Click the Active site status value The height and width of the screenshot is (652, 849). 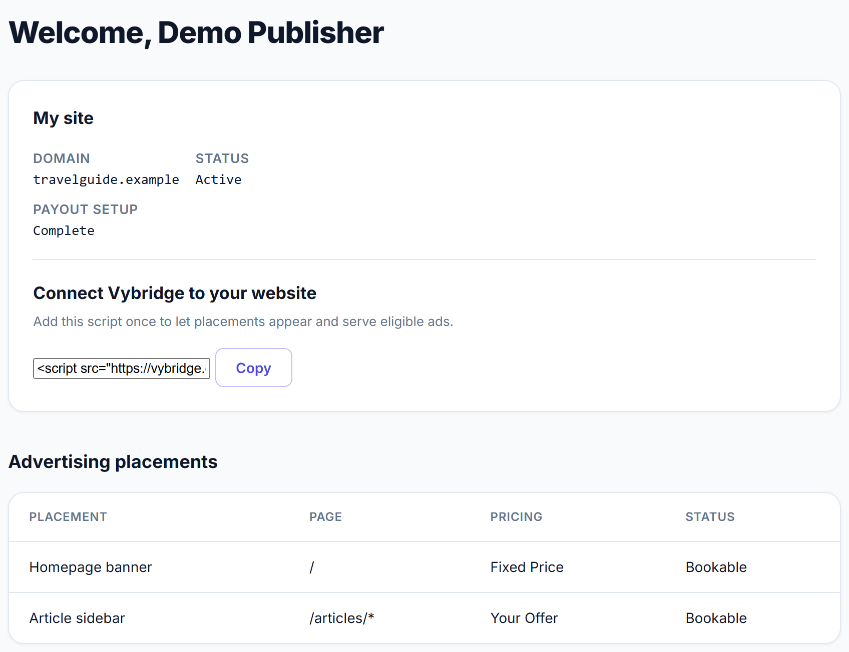point(218,179)
